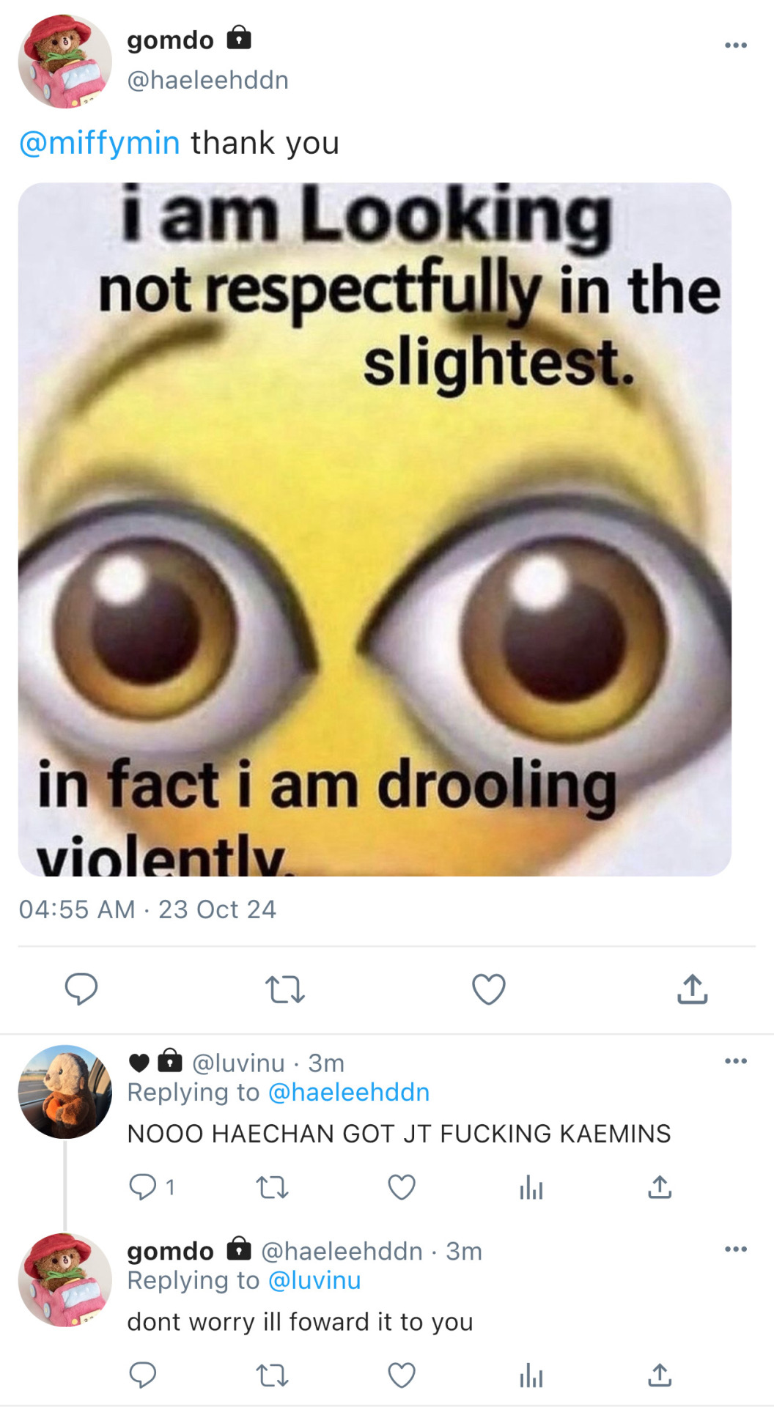Open gomdo's profile picture at top
This screenshot has height=1407, width=774.
[64, 62]
